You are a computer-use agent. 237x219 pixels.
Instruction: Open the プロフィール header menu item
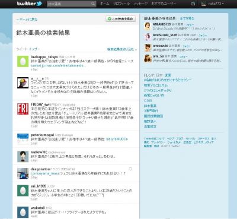[x=121, y=4]
